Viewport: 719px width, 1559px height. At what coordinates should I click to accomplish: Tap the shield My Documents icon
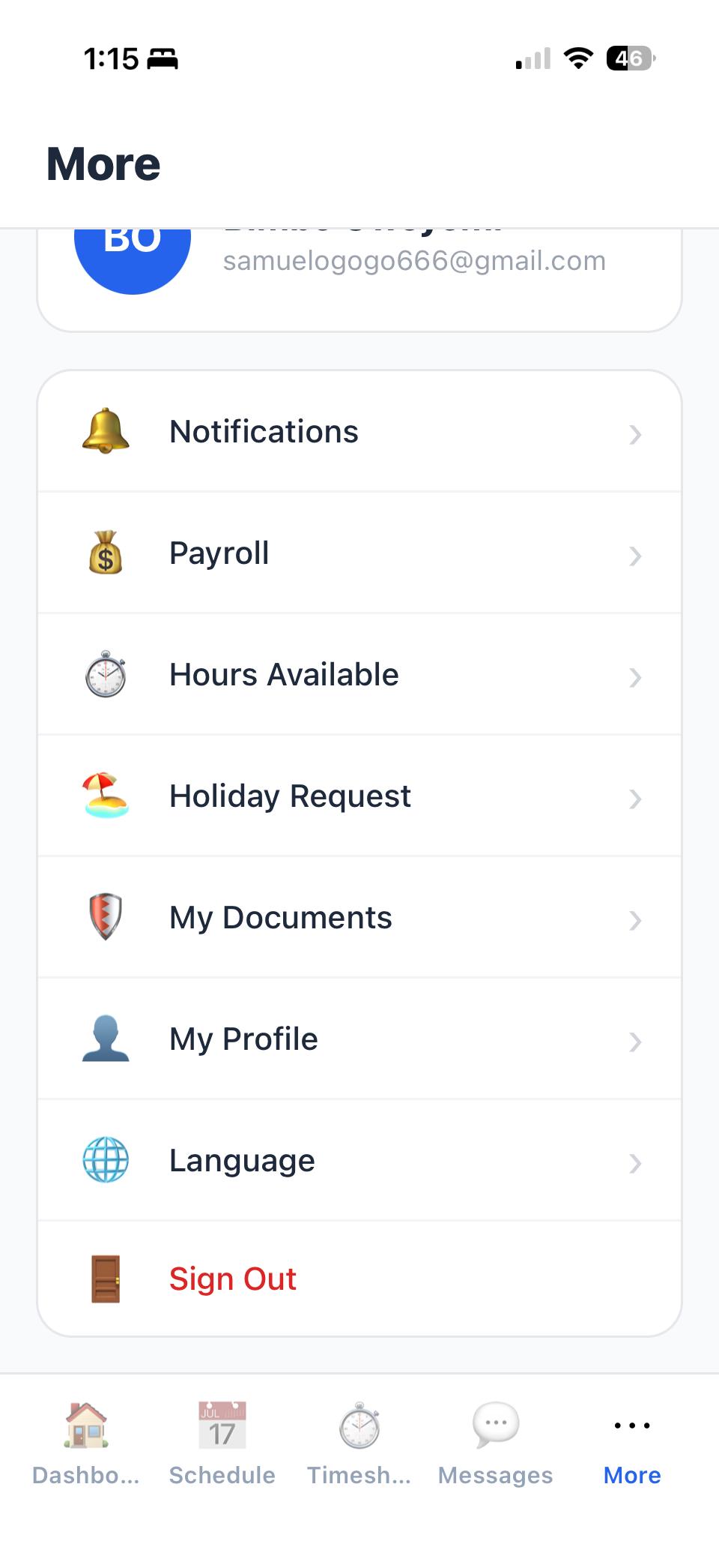(x=106, y=917)
